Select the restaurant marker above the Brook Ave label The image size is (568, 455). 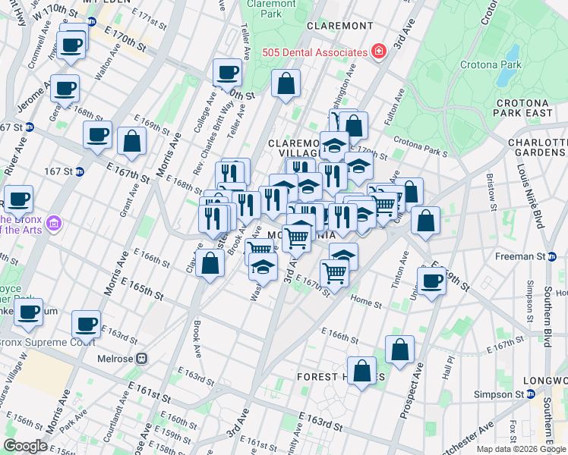tap(246, 206)
